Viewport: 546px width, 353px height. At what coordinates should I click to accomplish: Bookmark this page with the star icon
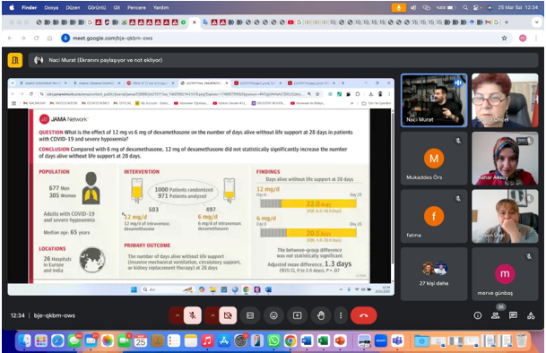click(x=504, y=38)
